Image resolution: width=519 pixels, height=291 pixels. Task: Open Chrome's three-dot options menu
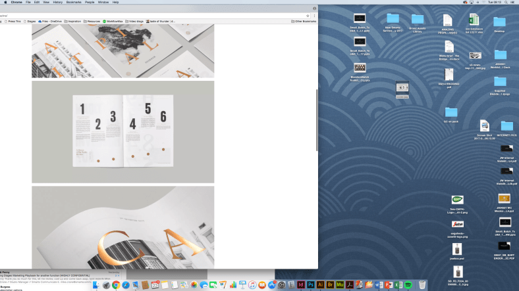tap(314, 16)
